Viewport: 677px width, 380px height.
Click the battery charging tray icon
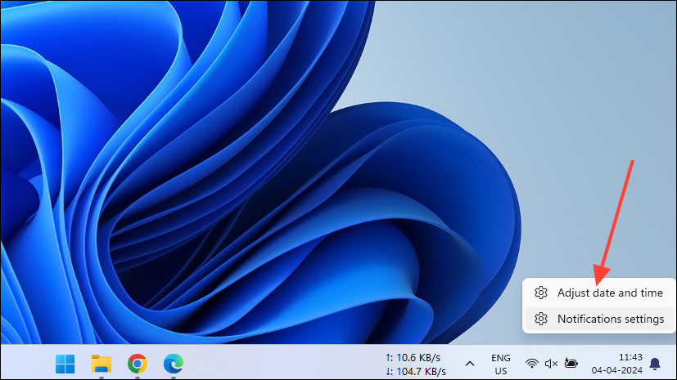pyautogui.click(x=571, y=364)
